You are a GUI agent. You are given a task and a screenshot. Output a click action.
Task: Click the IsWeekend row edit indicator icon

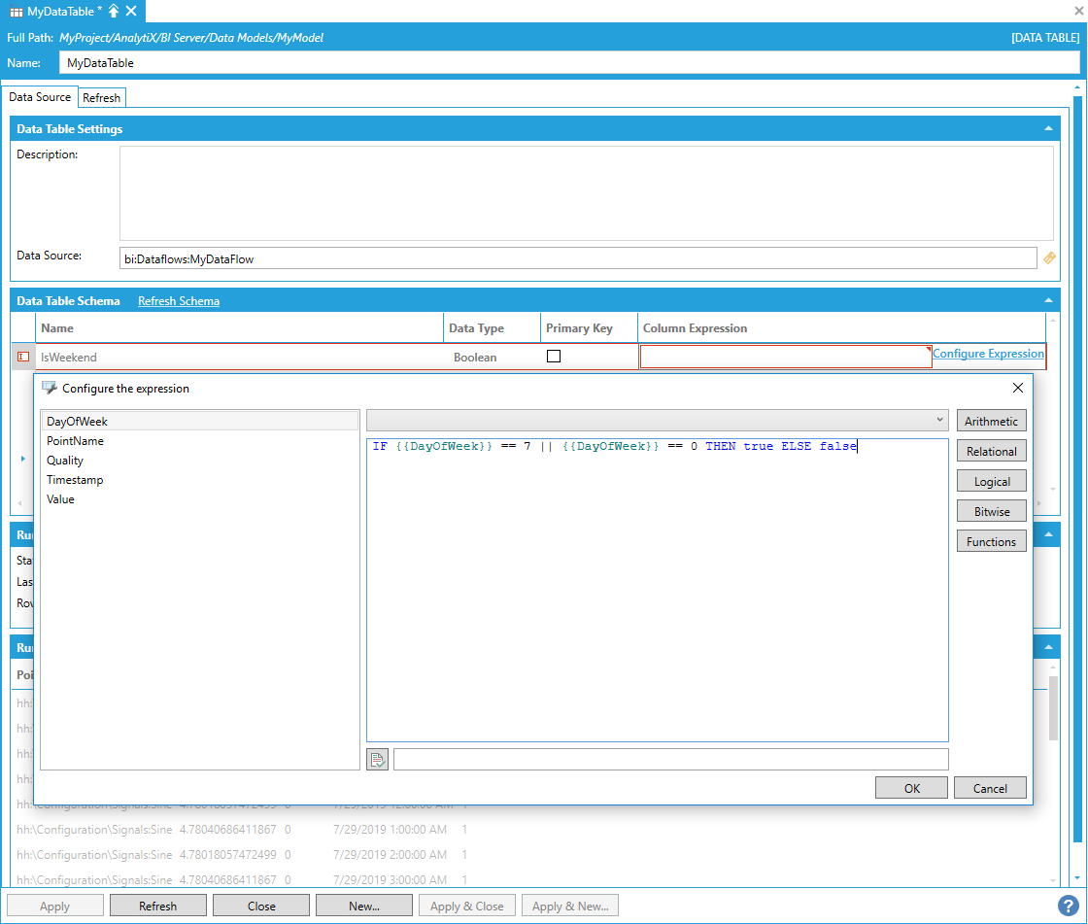pyautogui.click(x=23, y=357)
